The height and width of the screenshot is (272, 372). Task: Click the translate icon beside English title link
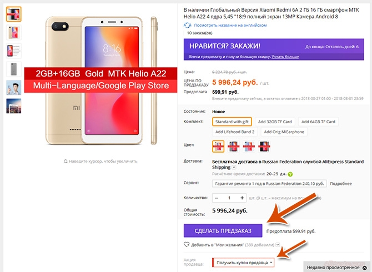[188, 25]
